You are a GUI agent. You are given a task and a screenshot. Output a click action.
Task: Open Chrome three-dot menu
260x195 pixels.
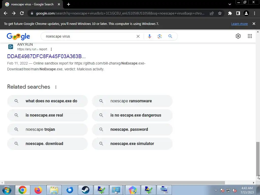(x=254, y=13)
